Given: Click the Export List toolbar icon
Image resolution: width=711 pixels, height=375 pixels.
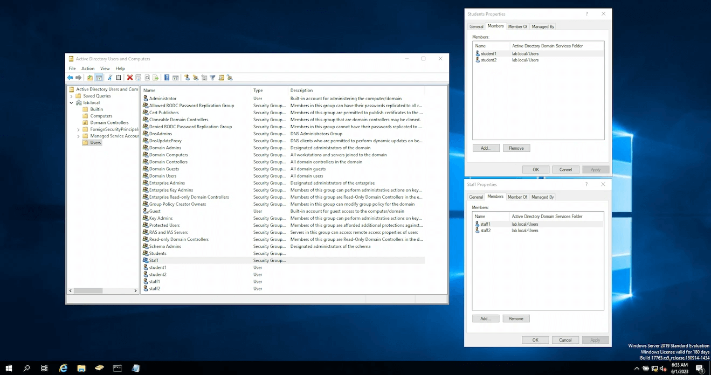Looking at the screenshot, I should [155, 78].
